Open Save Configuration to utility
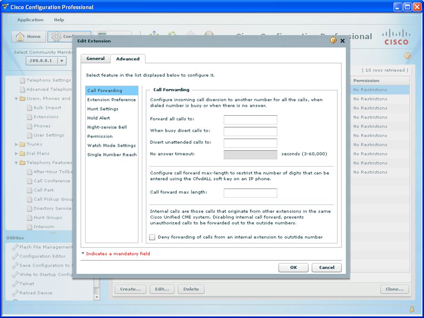 coord(42,265)
